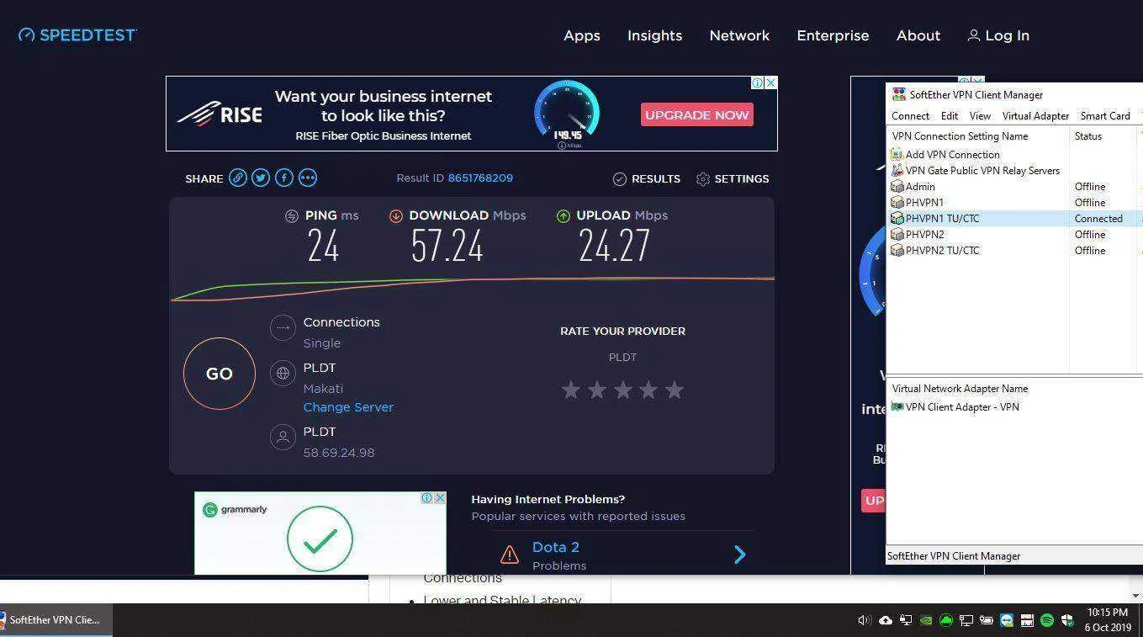Rate PLDT one star
Image resolution: width=1143 pixels, height=637 pixels.
tap(571, 390)
